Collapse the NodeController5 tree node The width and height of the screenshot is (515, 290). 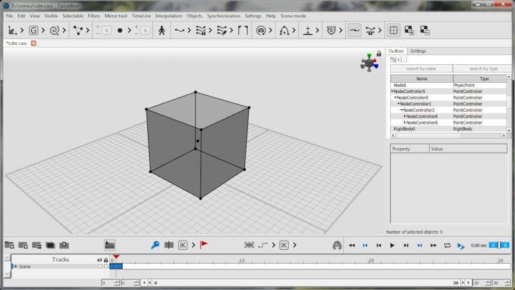tap(392, 91)
